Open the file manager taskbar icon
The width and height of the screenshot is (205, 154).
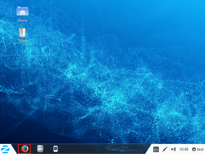40,149
